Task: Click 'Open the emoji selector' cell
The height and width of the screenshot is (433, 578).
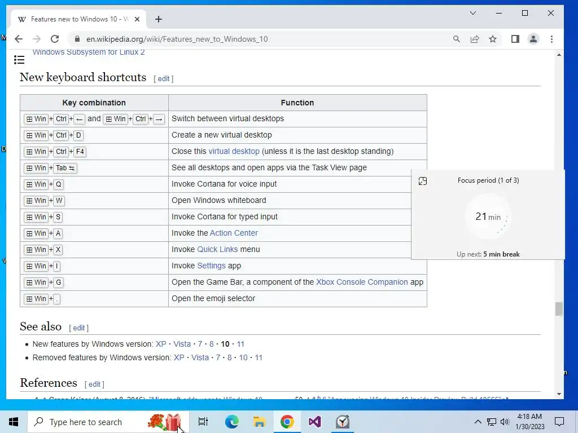Action: [x=297, y=299]
